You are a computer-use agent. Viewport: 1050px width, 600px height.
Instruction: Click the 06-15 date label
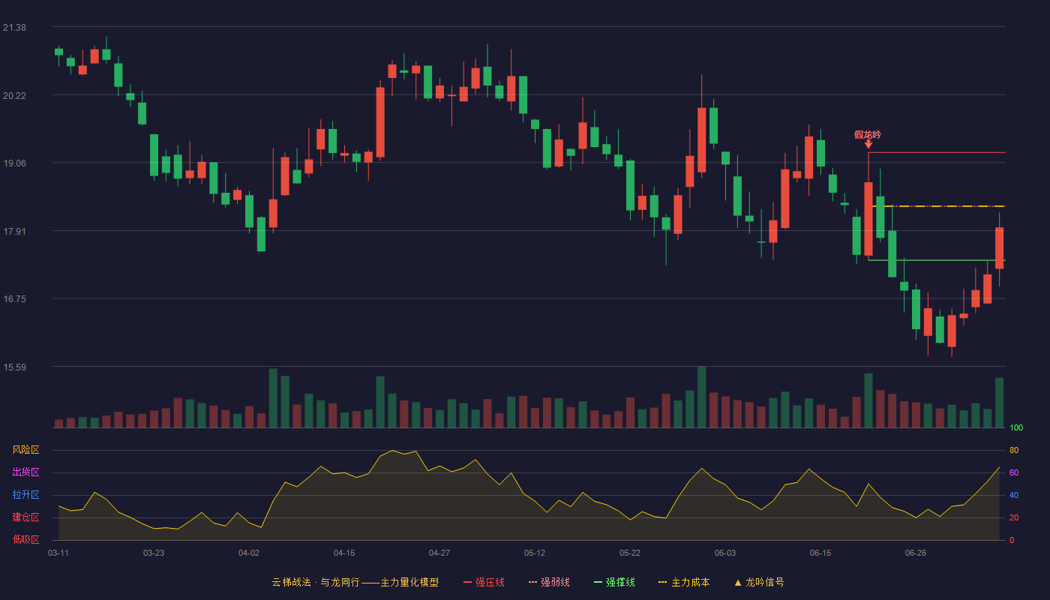[x=820, y=553]
